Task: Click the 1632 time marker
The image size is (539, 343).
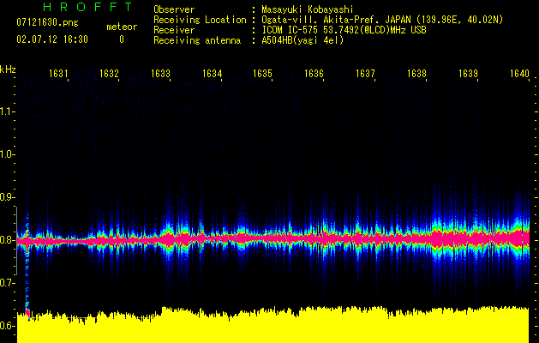Action: [x=110, y=74]
